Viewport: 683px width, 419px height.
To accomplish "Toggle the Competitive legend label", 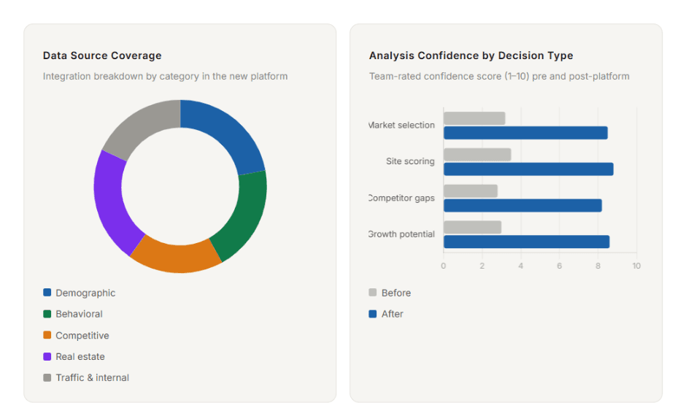I will pyautogui.click(x=82, y=335).
